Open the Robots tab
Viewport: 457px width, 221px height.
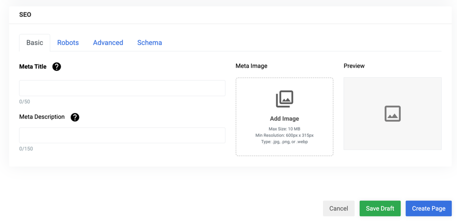(x=68, y=43)
